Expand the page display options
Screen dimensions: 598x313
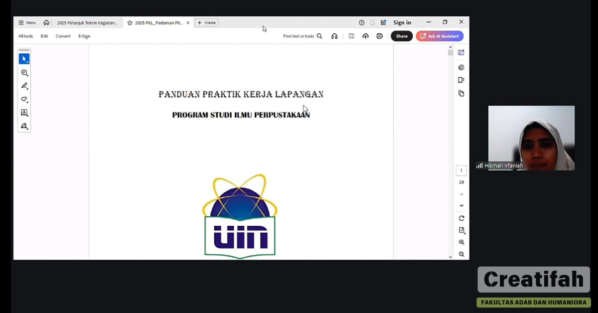pos(461,230)
